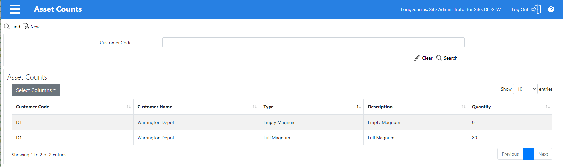Click the Search magnifier icon
The width and height of the screenshot is (563, 167).
[x=439, y=58]
